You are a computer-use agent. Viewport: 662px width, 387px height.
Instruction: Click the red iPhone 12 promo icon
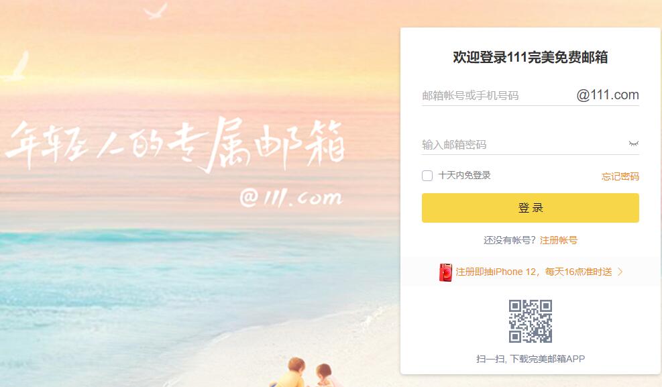click(x=445, y=272)
